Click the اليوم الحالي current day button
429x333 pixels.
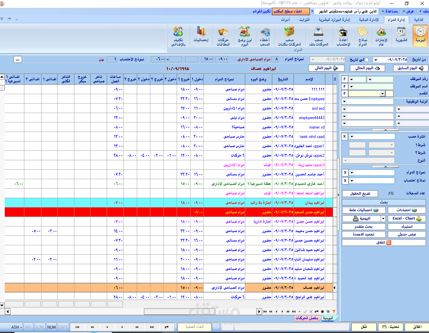[x=368, y=68]
